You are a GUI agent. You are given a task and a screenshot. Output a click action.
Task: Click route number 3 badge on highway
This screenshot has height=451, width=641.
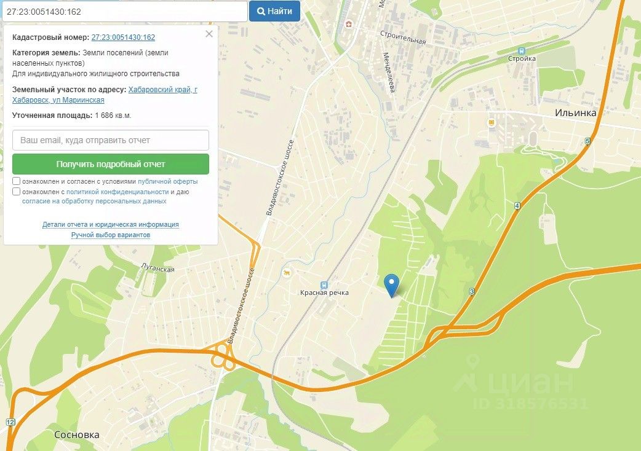click(x=472, y=291)
